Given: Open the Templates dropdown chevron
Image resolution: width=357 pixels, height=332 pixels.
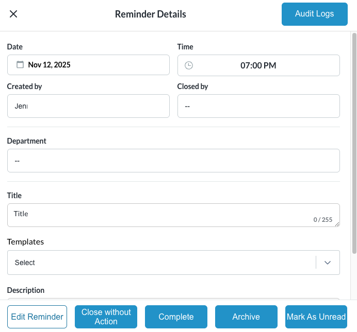Looking at the screenshot, I should (x=328, y=263).
